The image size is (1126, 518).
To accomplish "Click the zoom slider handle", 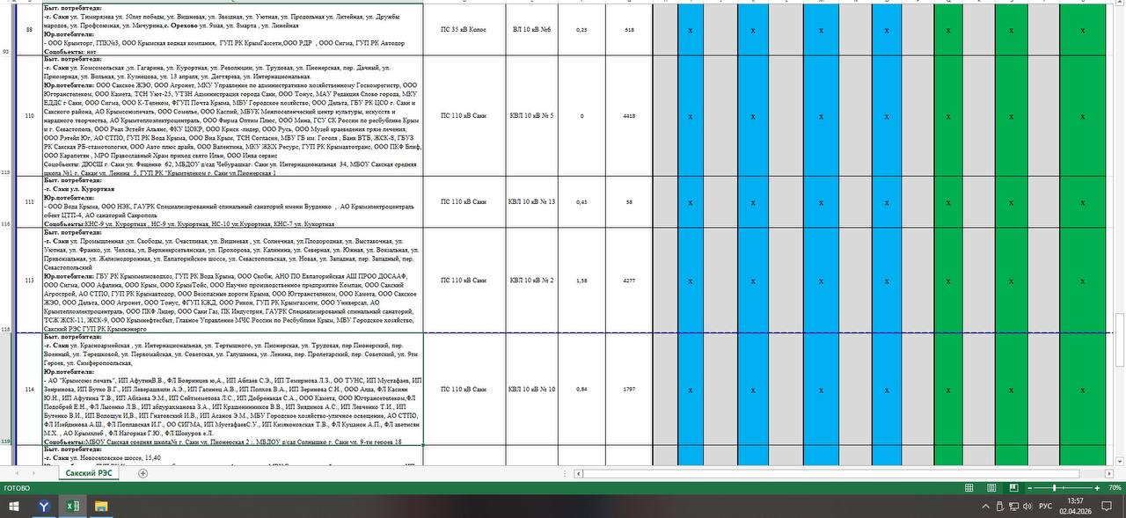I will (x=1054, y=488).
